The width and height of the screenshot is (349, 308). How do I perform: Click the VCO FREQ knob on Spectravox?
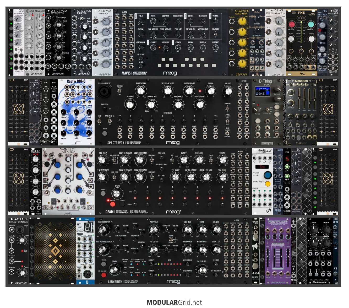click(130, 105)
